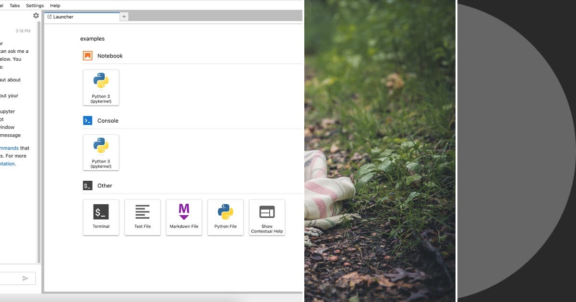Open a new Terminal
Screen dimensions: 576x302
click(101, 217)
